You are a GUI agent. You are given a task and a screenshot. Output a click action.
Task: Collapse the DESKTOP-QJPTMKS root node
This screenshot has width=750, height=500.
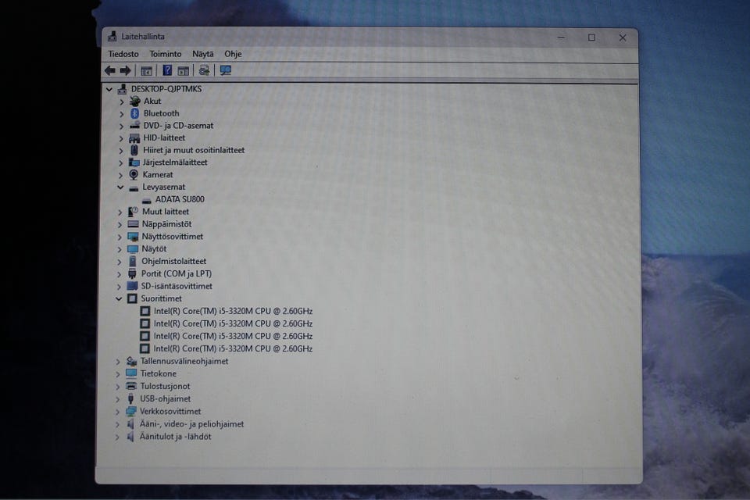coord(109,89)
